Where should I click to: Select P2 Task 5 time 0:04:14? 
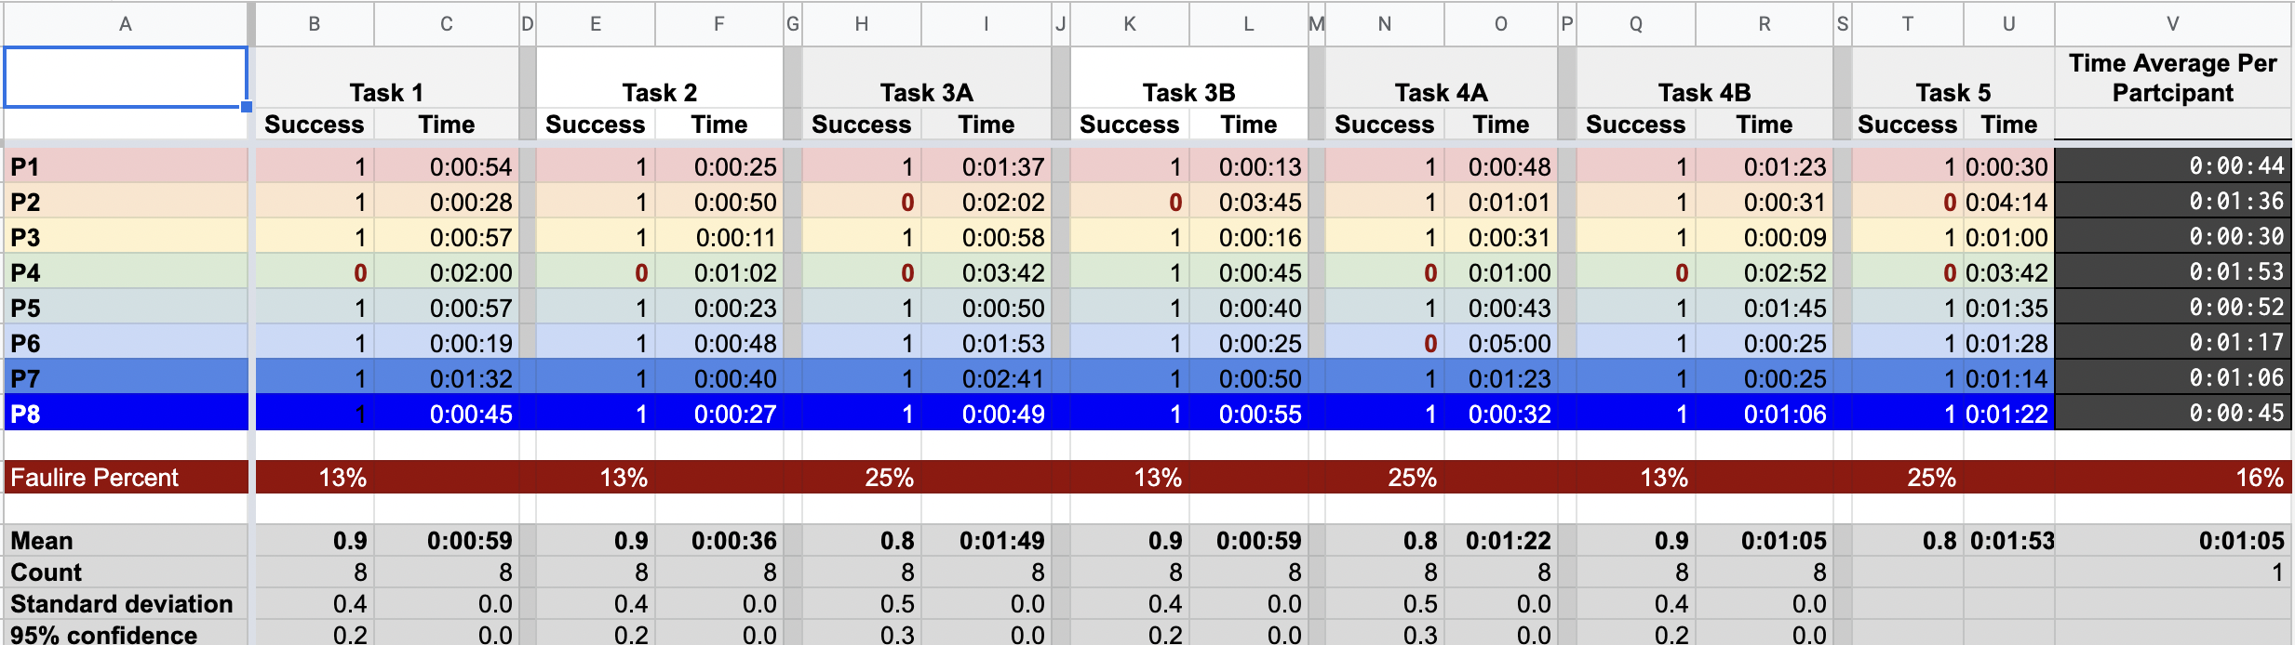click(x=2008, y=202)
